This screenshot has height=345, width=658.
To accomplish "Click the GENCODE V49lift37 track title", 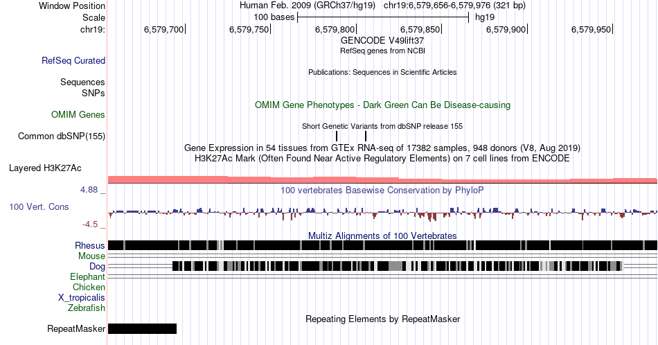I will (382, 41).
